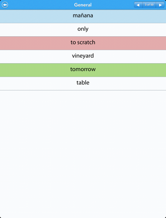Image resolution: width=166 pixels, height=218 pixels.
Task: Click the '3 of 50' counter
Action: click(149, 5)
